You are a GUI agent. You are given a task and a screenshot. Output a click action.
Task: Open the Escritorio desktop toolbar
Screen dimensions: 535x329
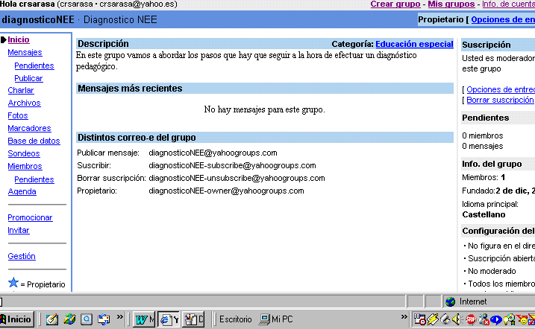coord(236,319)
